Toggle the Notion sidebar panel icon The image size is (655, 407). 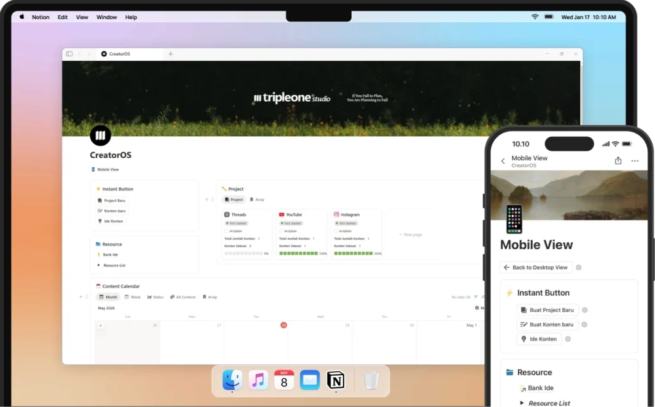[x=69, y=54]
